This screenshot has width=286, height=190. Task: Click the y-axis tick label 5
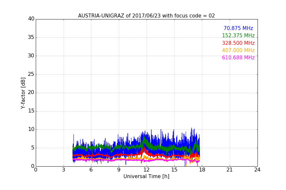click(x=33, y=148)
